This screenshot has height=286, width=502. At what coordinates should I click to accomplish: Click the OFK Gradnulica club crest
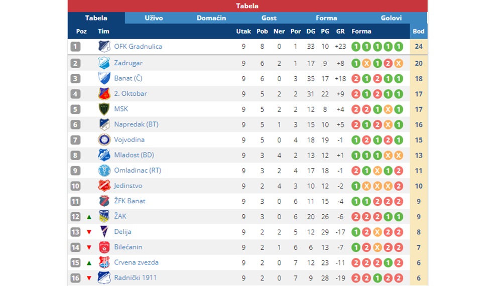click(104, 46)
